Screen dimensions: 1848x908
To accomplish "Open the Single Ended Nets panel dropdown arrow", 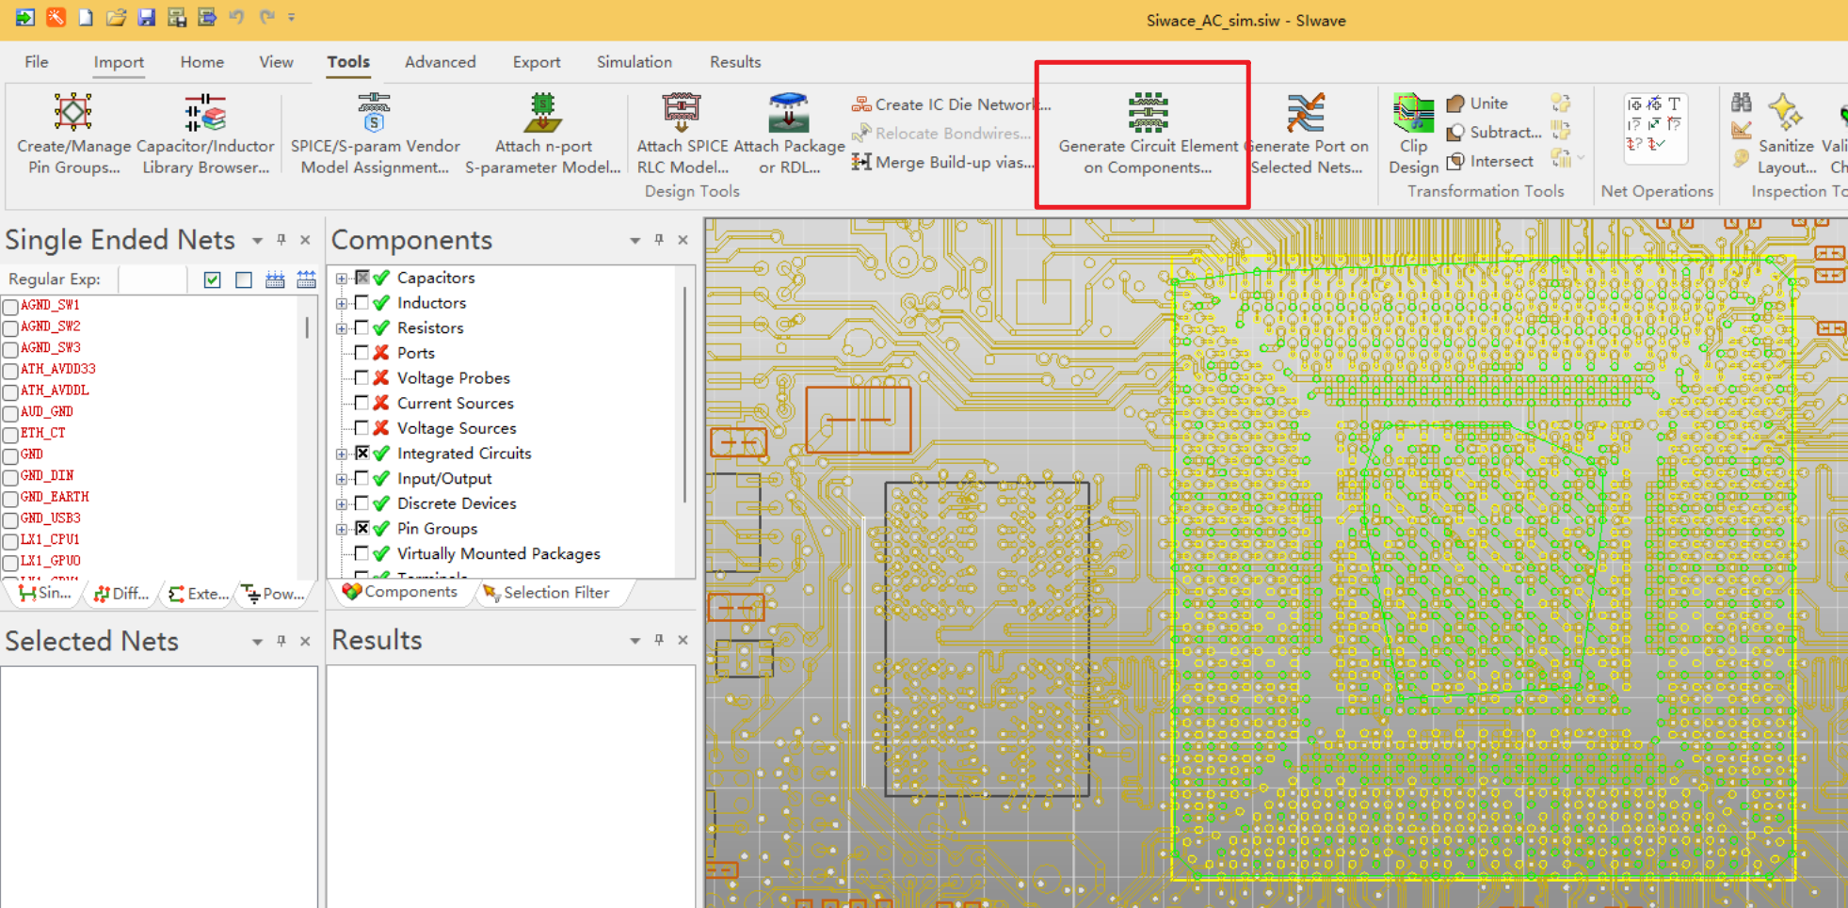I will [x=257, y=242].
